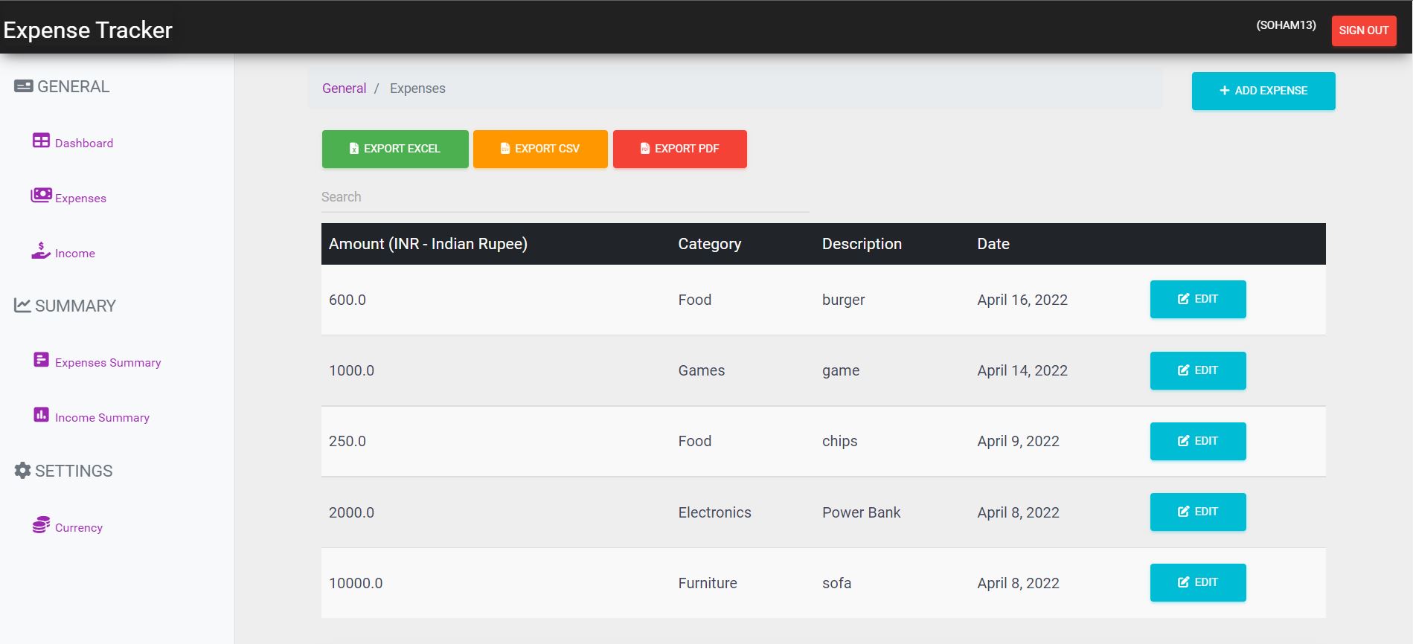Click the pencil icon in chips row

(x=1183, y=441)
